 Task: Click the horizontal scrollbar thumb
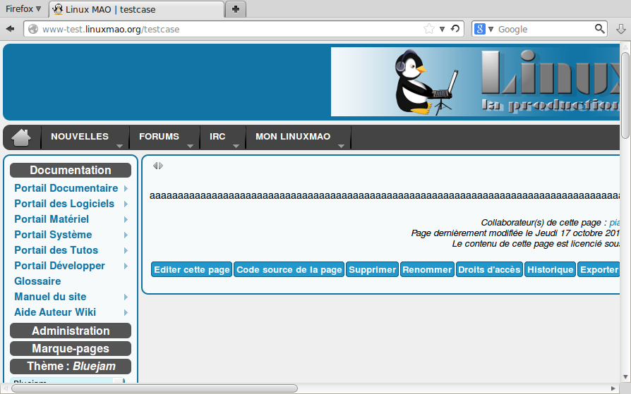[155, 388]
